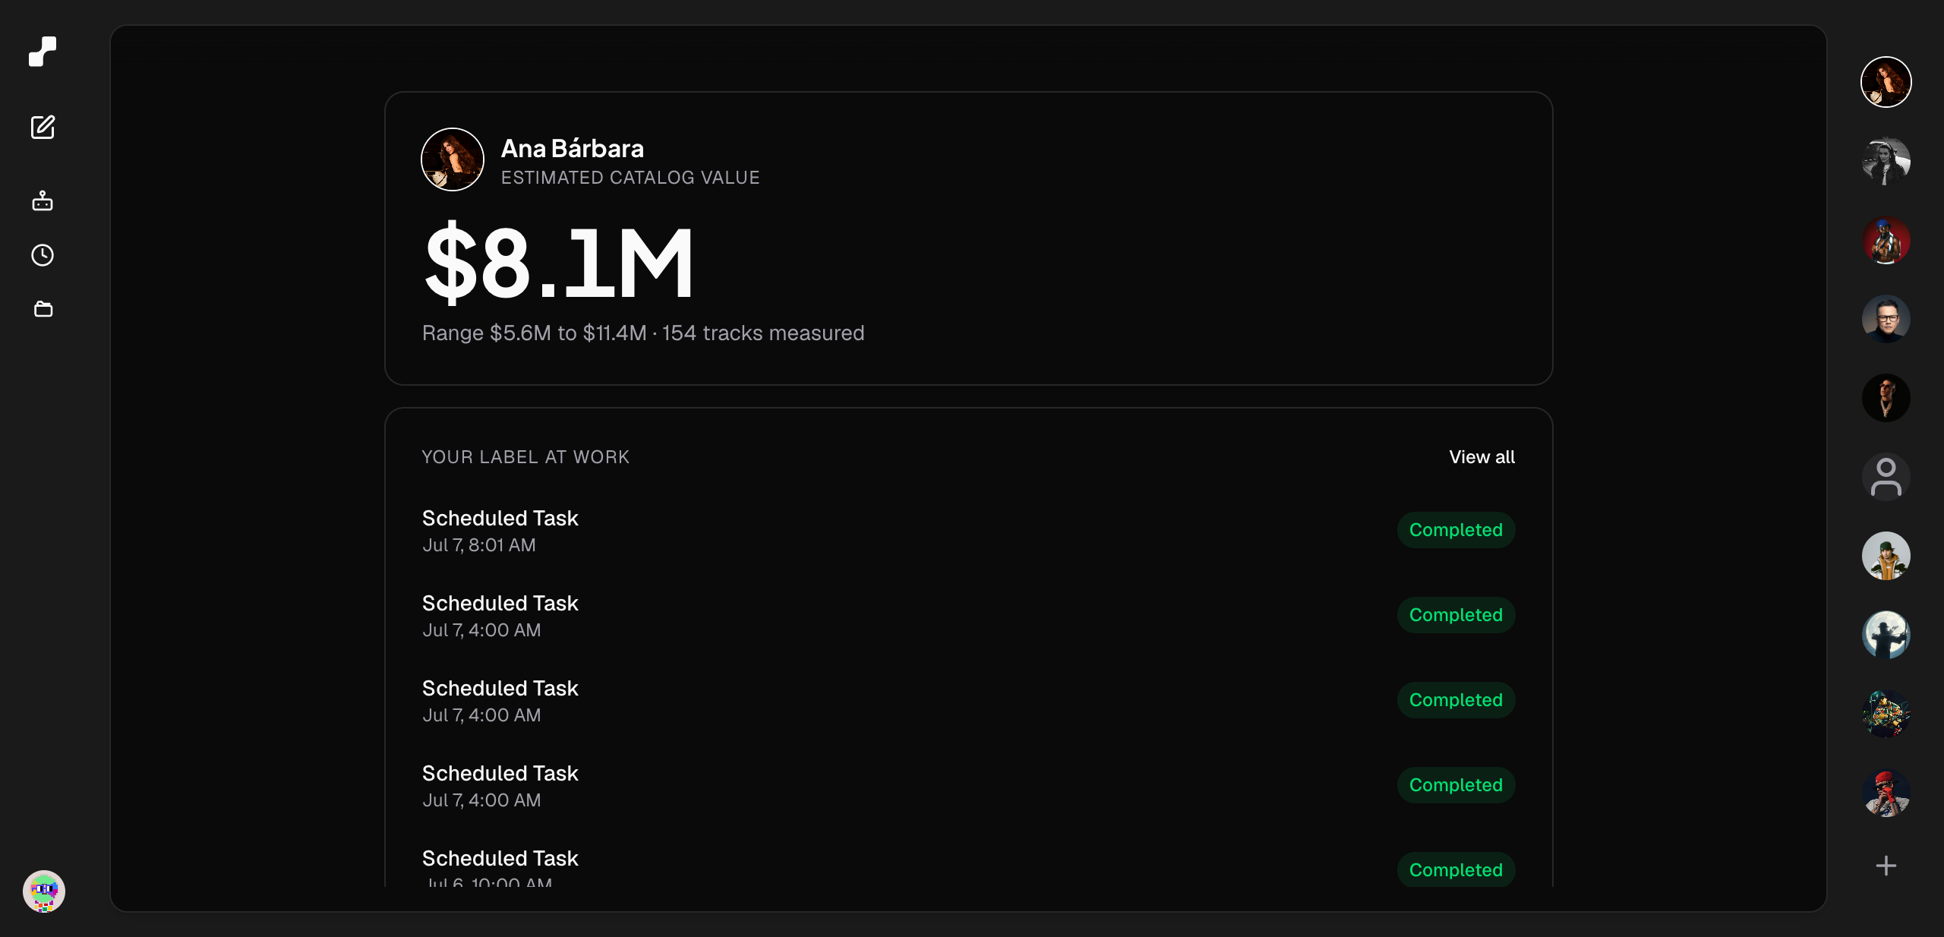Click the $8.1M catalog value
The height and width of the screenshot is (937, 1944).
pyautogui.click(x=559, y=263)
